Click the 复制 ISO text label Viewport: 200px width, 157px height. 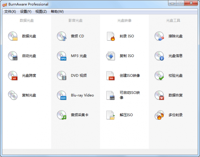coord(127,56)
